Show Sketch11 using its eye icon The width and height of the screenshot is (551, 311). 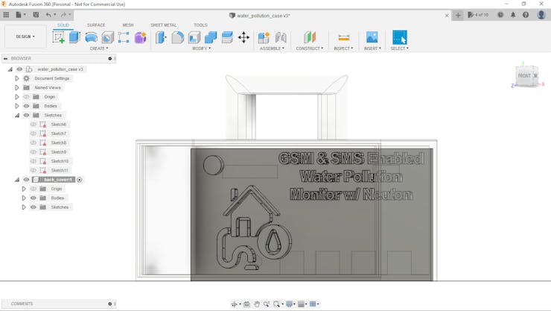[34, 170]
